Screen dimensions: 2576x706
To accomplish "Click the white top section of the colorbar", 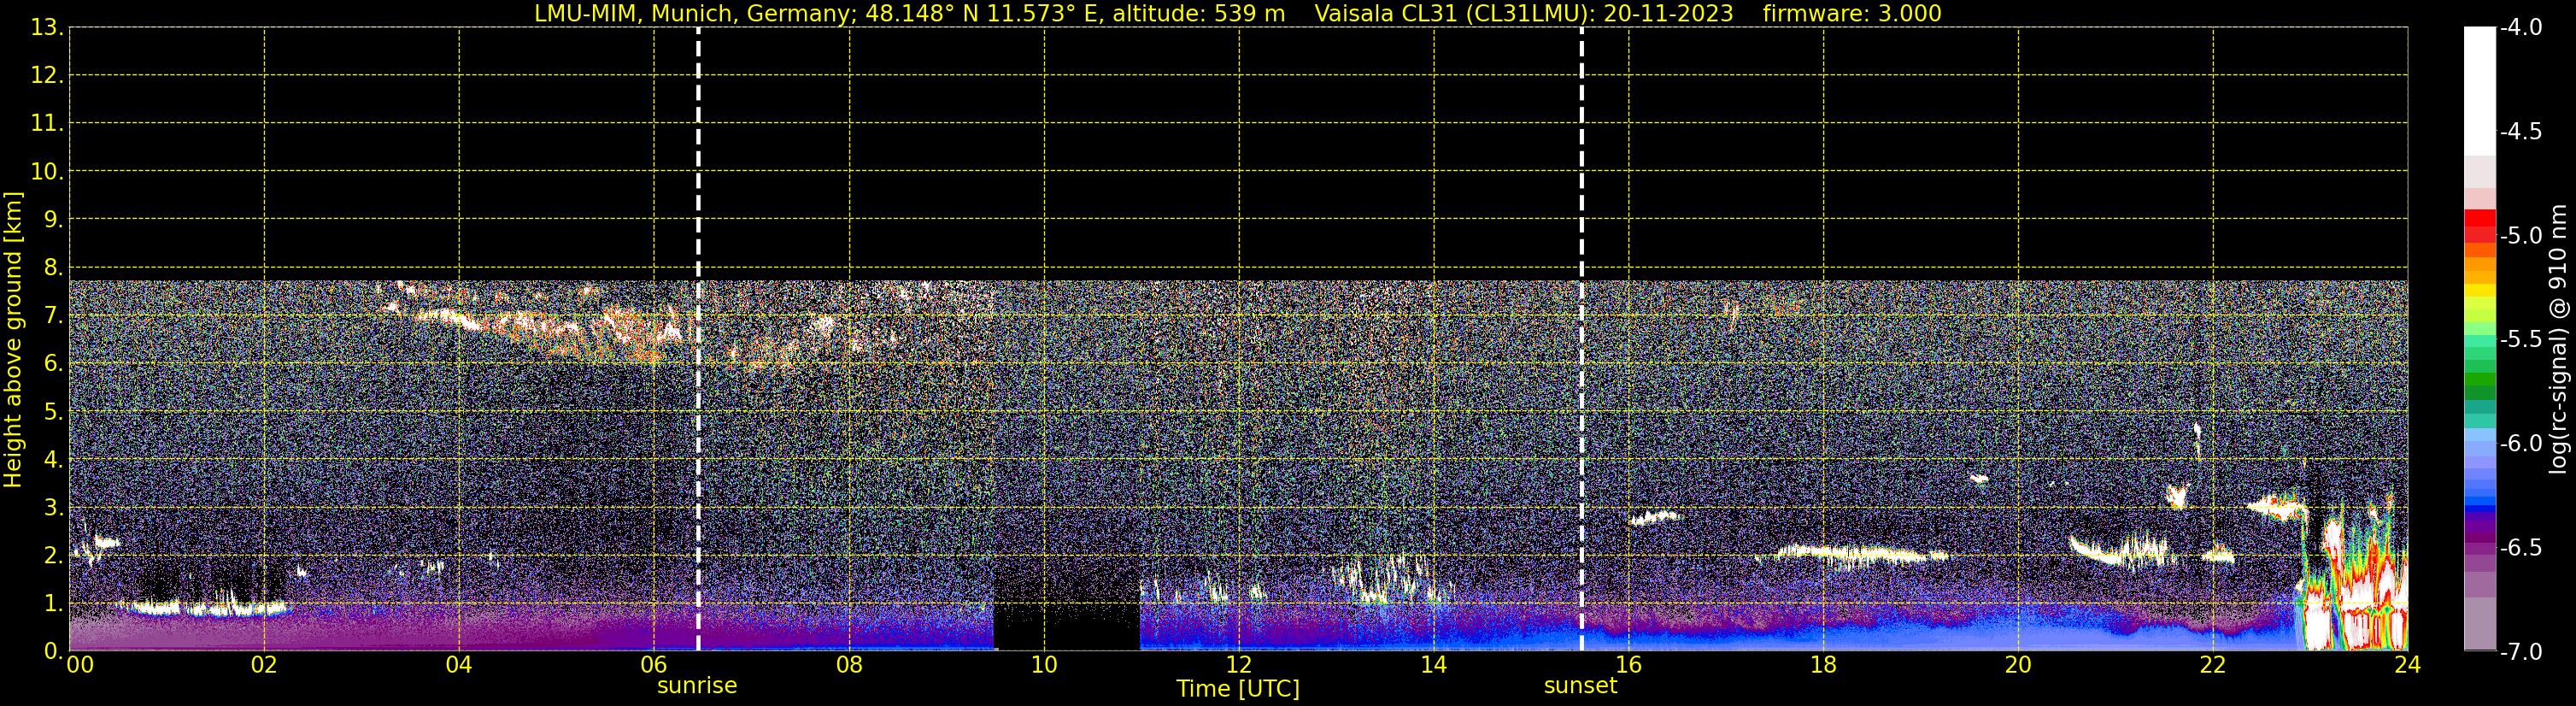I will pyautogui.click(x=2479, y=90).
